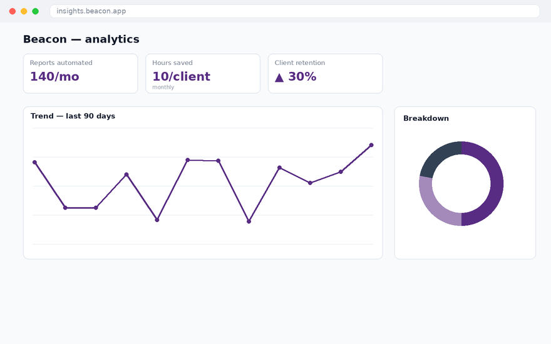Image resolution: width=551 pixels, height=344 pixels.
Task: Click the red close window button
Action: pyautogui.click(x=13, y=11)
